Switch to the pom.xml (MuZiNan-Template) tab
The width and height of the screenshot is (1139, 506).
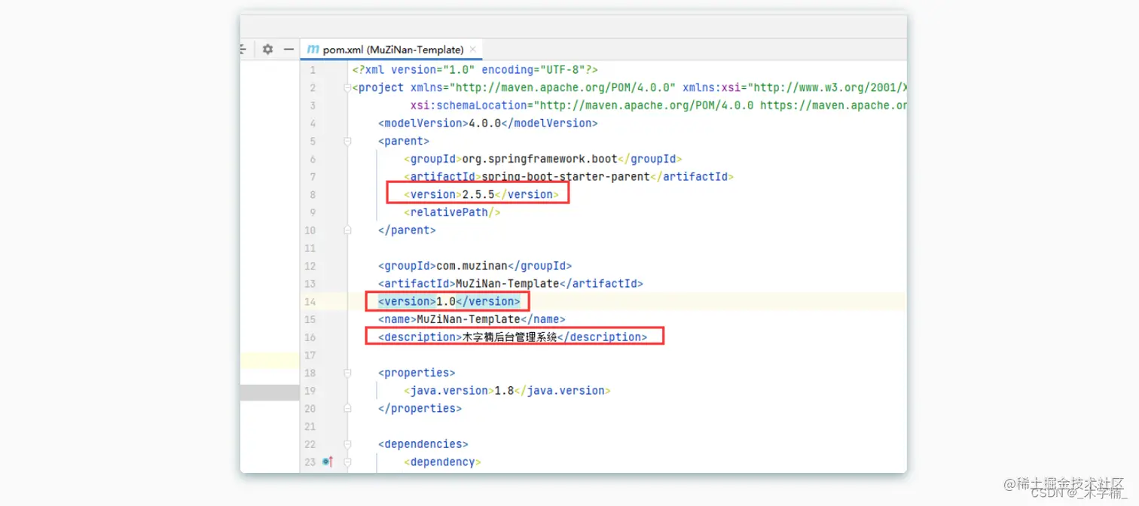point(391,50)
